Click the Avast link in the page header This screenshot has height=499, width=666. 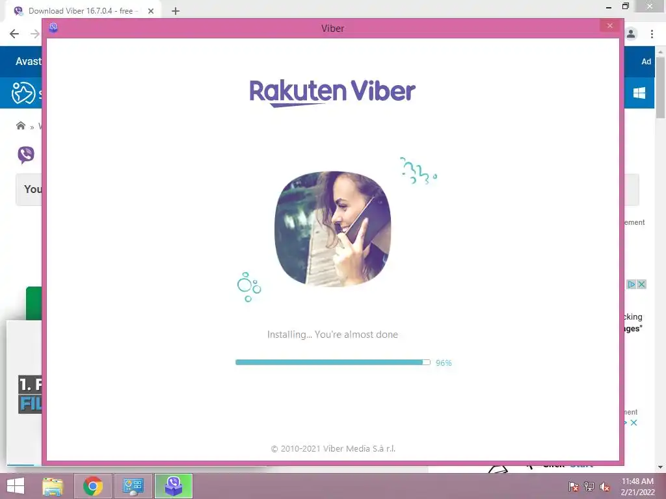29,62
